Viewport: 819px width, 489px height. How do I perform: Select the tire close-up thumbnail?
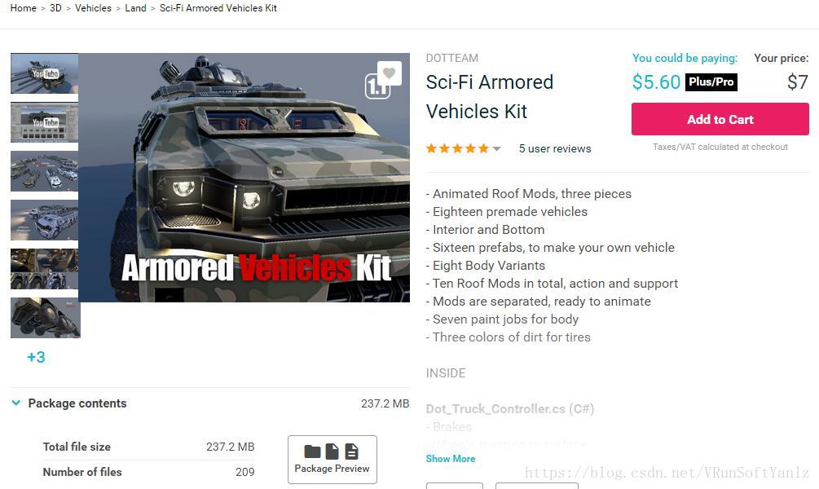click(46, 318)
